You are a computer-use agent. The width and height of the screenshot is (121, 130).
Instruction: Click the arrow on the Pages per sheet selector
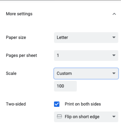click(114, 55)
